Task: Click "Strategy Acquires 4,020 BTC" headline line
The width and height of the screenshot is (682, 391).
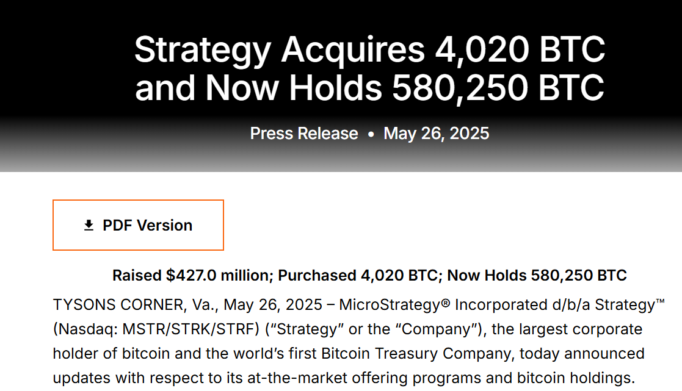Action: pyautogui.click(x=370, y=49)
